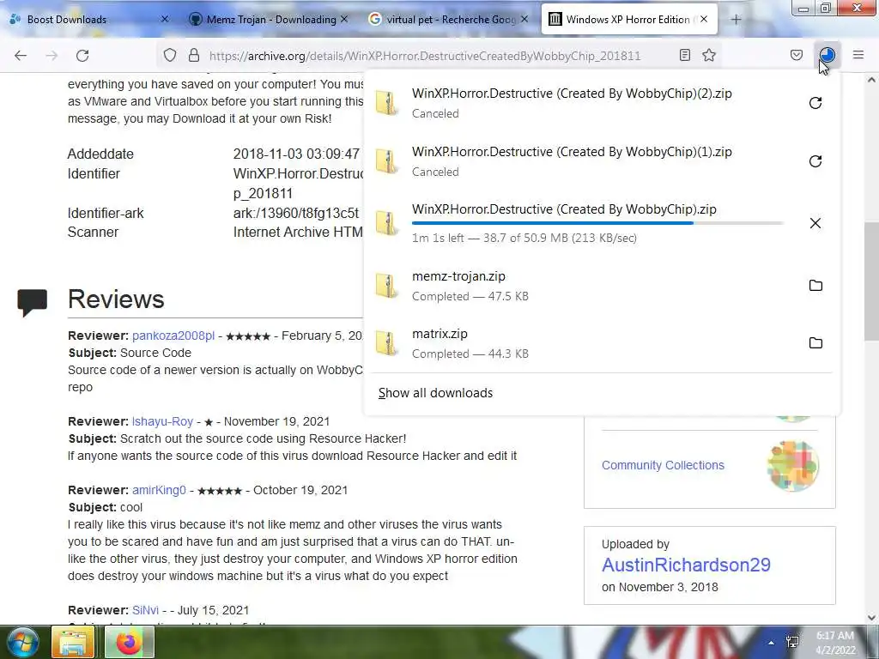Click the site security padlock icon
Viewport: 879px width, 659px height.
tap(194, 56)
